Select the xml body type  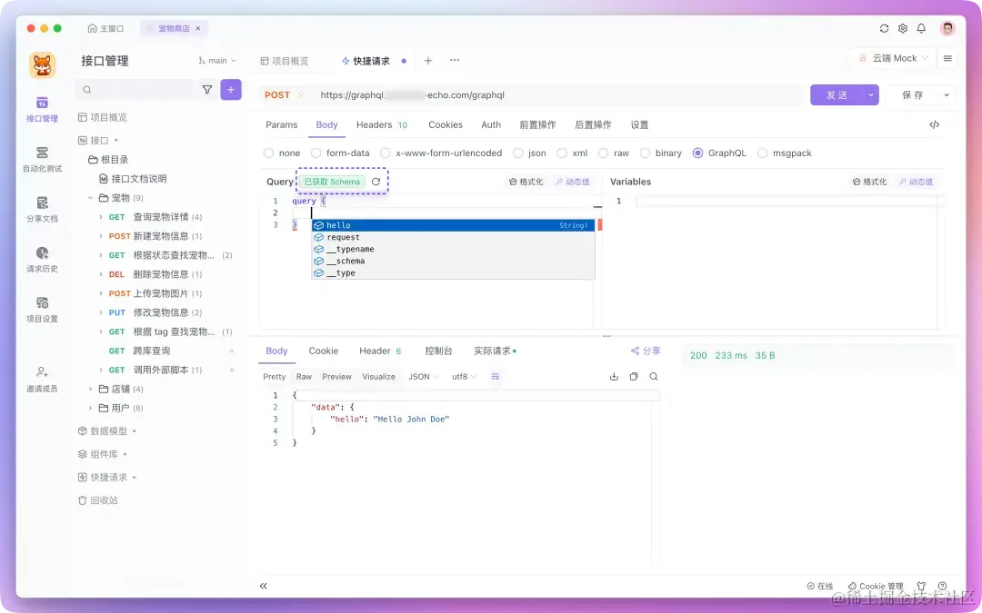coord(573,153)
